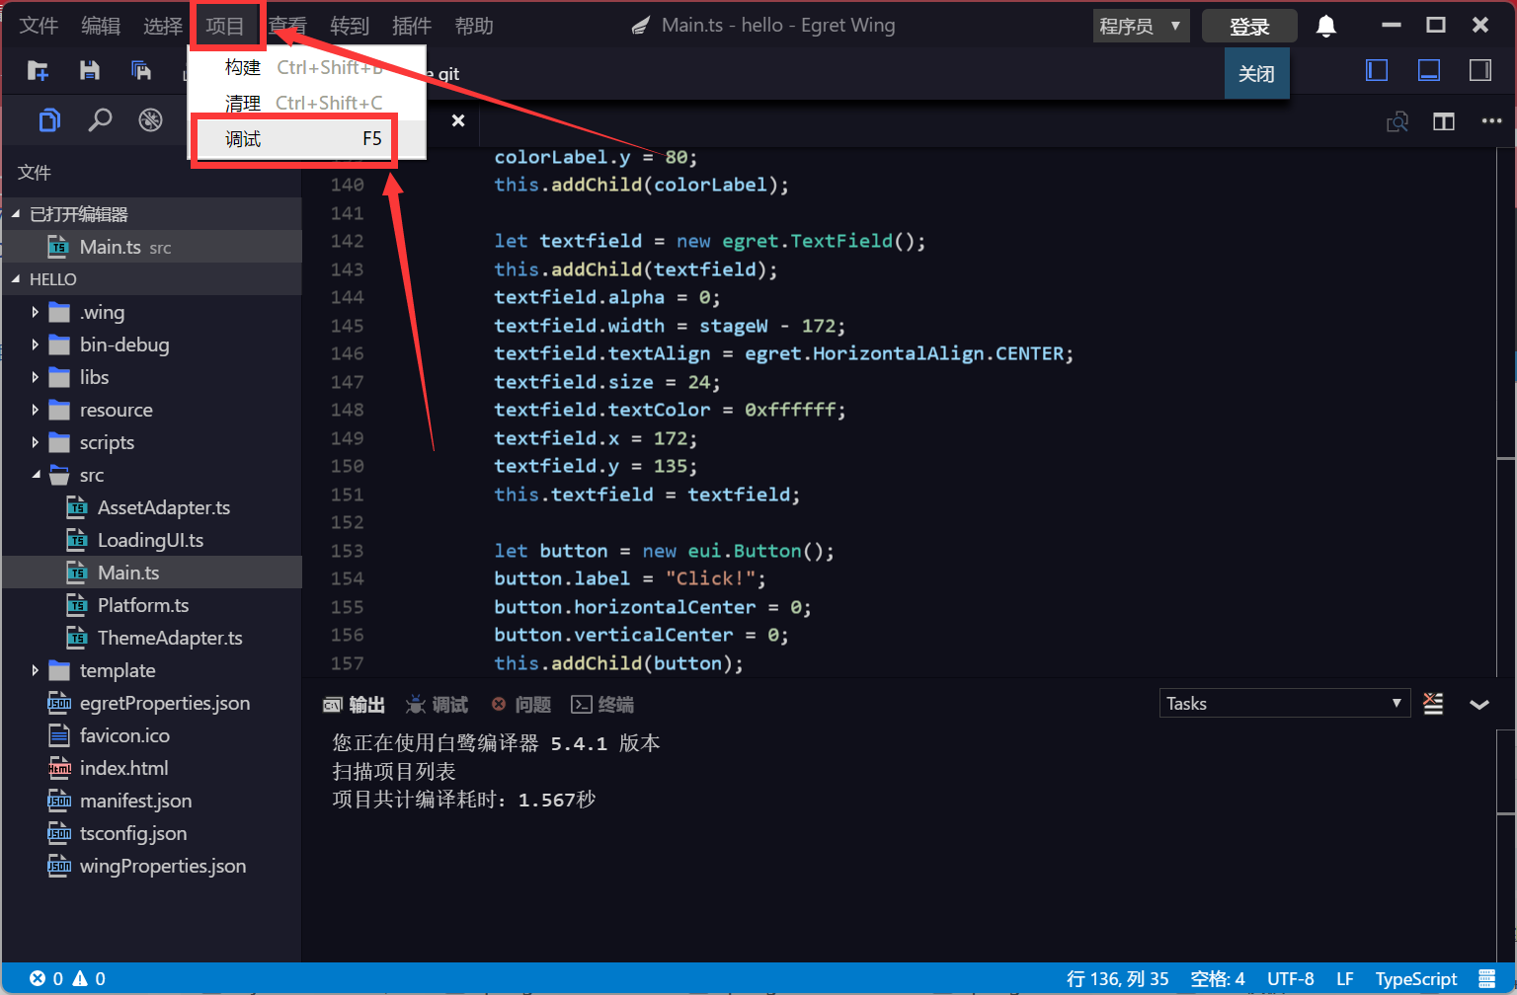Viewport: 1517px width, 995px height.
Task: Change line ending via LF status item
Action: 1345,978
